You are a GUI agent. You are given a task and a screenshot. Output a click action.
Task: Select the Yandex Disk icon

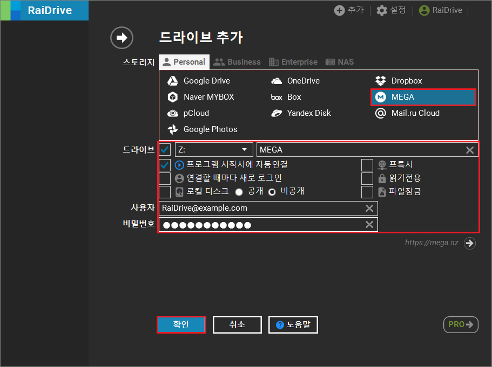(277, 113)
